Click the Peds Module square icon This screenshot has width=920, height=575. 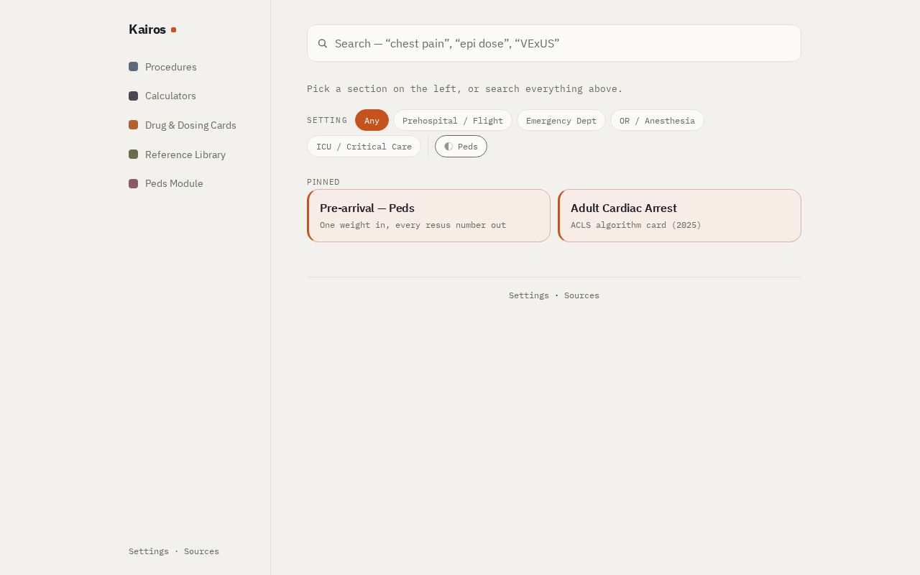coord(133,183)
